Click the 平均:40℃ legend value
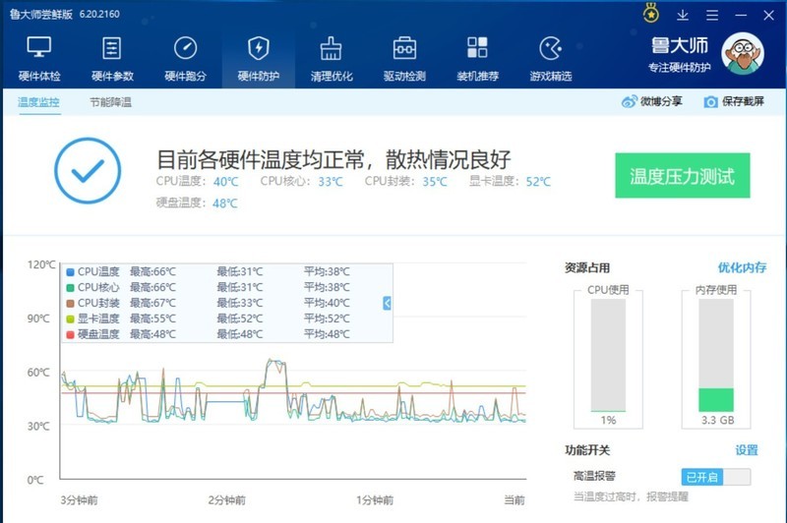This screenshot has width=787, height=523. coord(327,303)
